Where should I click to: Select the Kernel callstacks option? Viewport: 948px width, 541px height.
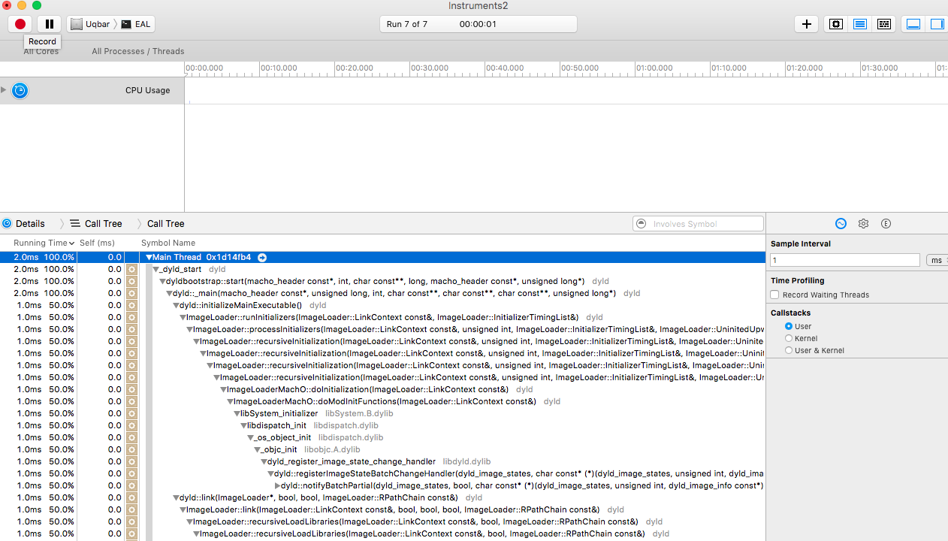pos(788,338)
